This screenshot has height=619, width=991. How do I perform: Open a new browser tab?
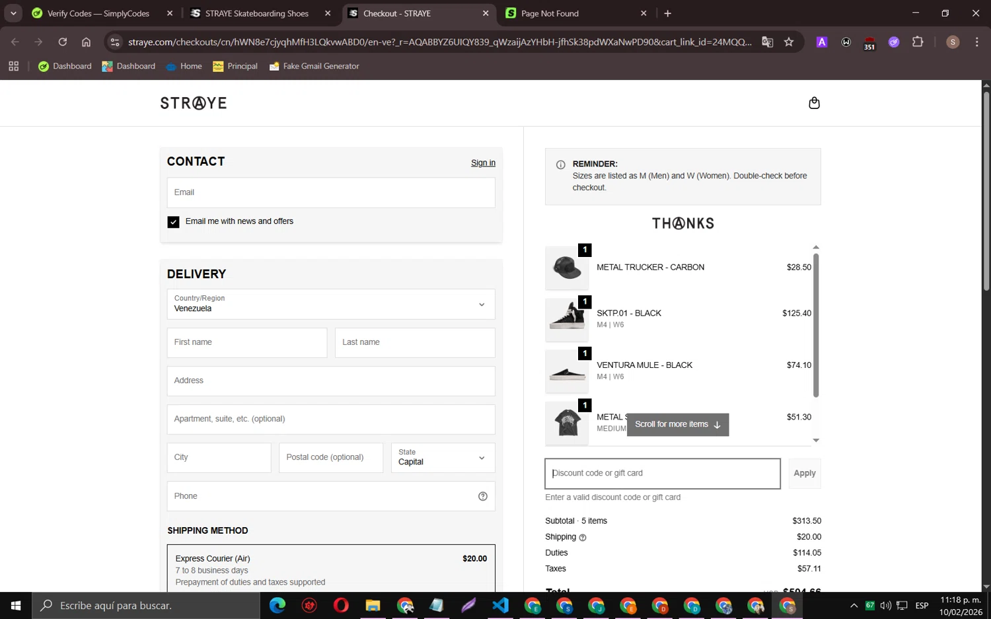667,13
